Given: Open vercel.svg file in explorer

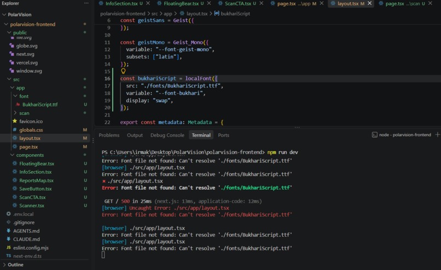Looking at the screenshot, I should pyautogui.click(x=27, y=63).
